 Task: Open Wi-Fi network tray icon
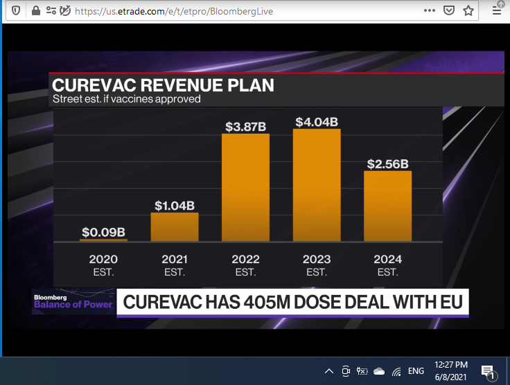[396, 371]
